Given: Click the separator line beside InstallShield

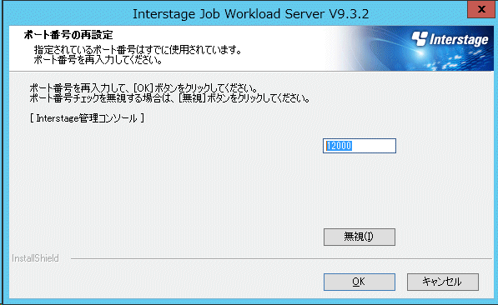Looking at the screenshot, I should pyautogui.click(x=281, y=258).
